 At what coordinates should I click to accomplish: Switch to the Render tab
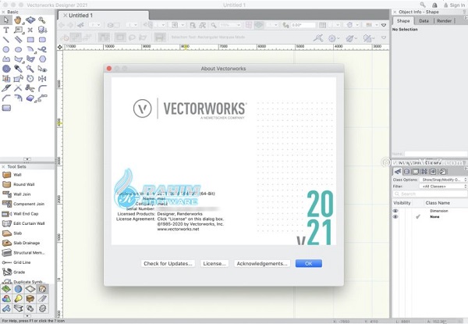(444, 20)
